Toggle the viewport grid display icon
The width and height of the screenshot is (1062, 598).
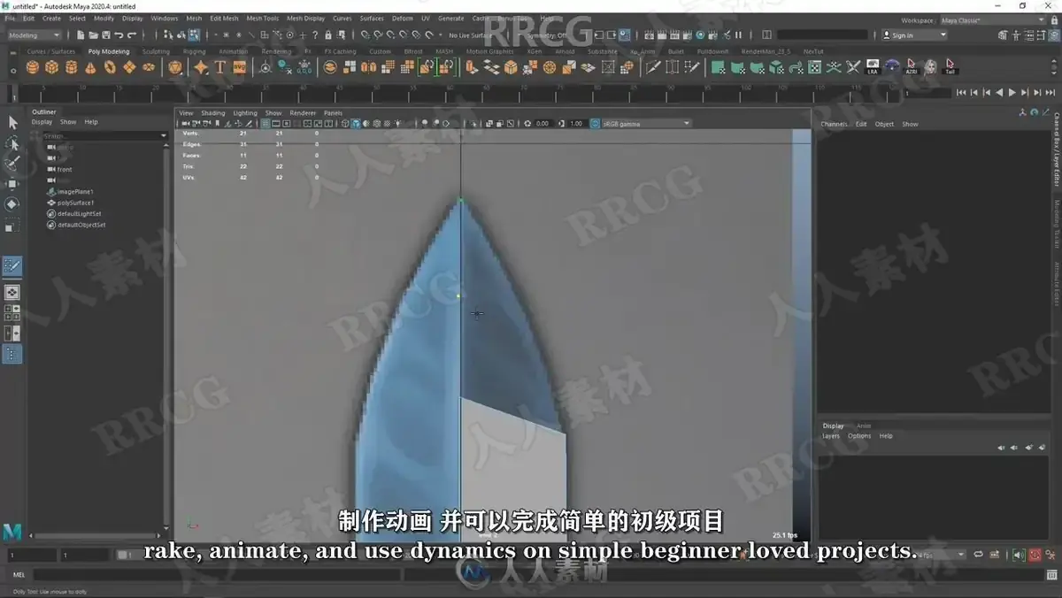pos(265,124)
